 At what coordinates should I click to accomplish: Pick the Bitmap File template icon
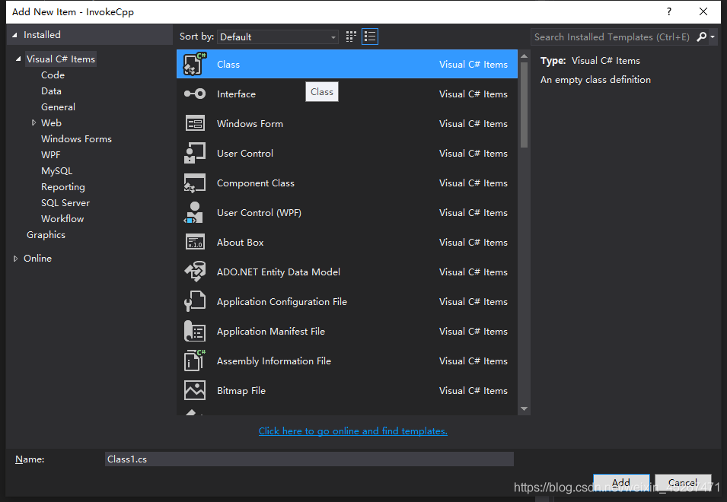[195, 390]
